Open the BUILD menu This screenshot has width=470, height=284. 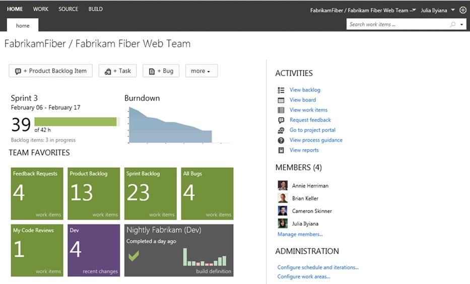(x=95, y=9)
